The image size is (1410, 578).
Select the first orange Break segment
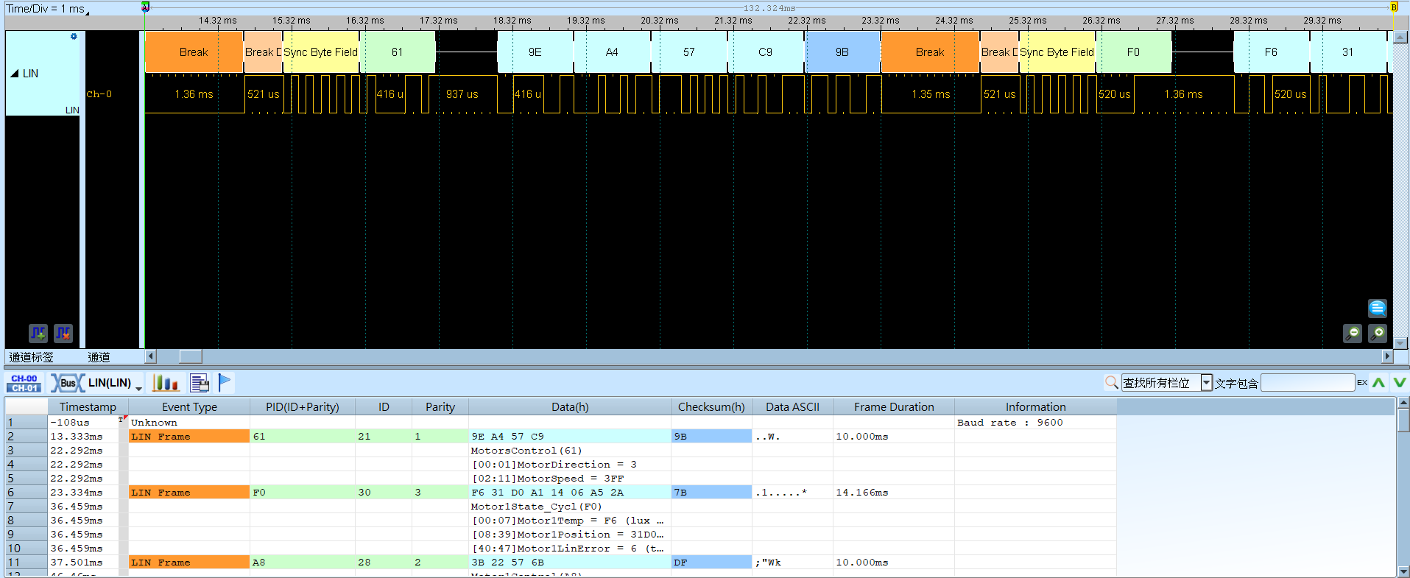(x=194, y=52)
